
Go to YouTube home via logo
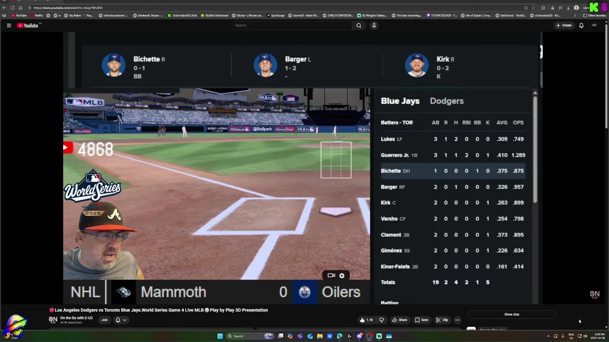point(28,25)
